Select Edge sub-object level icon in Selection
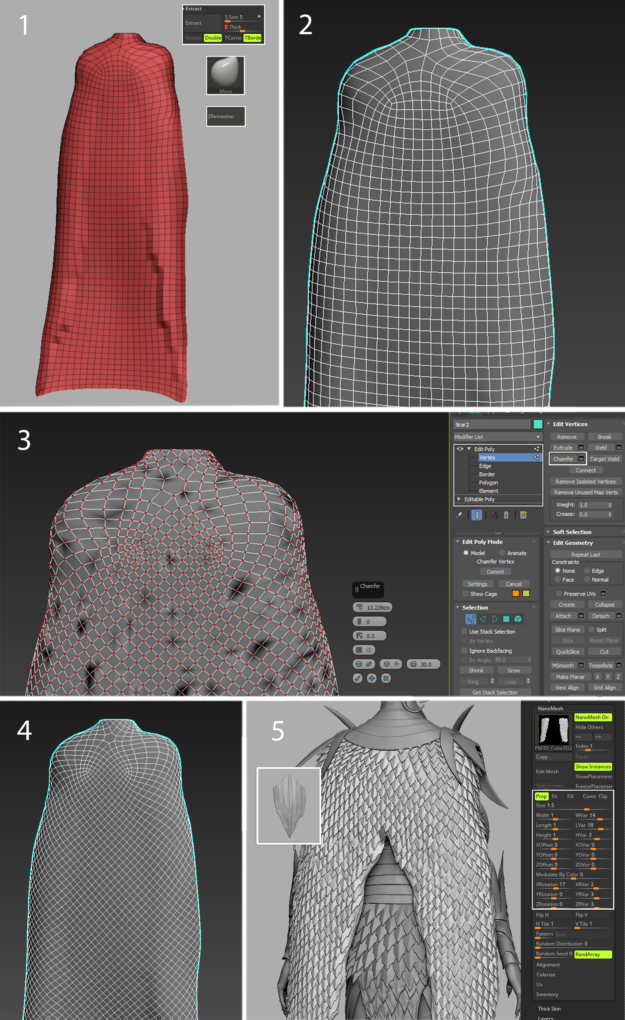Viewport: 625px width, 1020px height. (483, 619)
